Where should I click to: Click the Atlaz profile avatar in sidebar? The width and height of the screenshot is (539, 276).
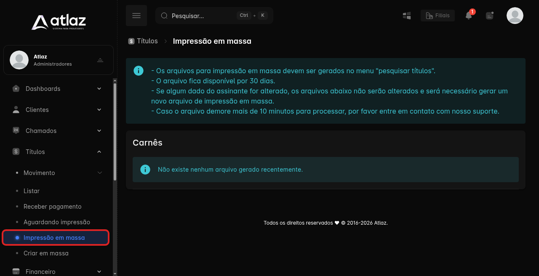pyautogui.click(x=19, y=60)
